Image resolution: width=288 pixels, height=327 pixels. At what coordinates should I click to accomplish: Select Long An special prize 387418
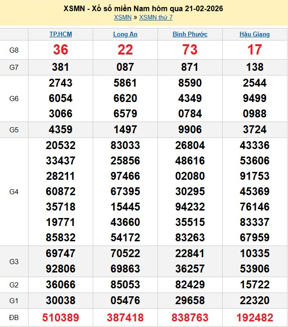click(125, 318)
